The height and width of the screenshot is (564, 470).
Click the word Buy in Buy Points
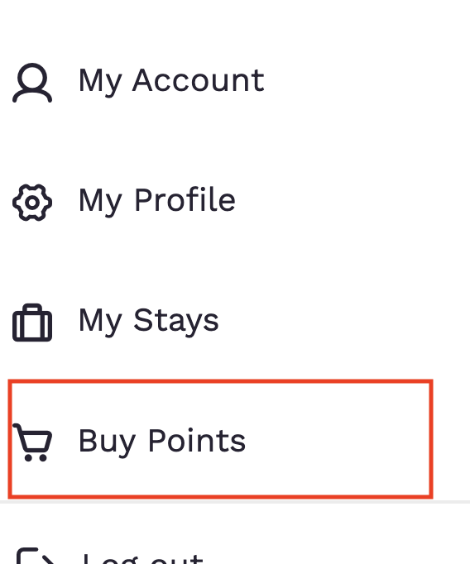pyautogui.click(x=107, y=442)
